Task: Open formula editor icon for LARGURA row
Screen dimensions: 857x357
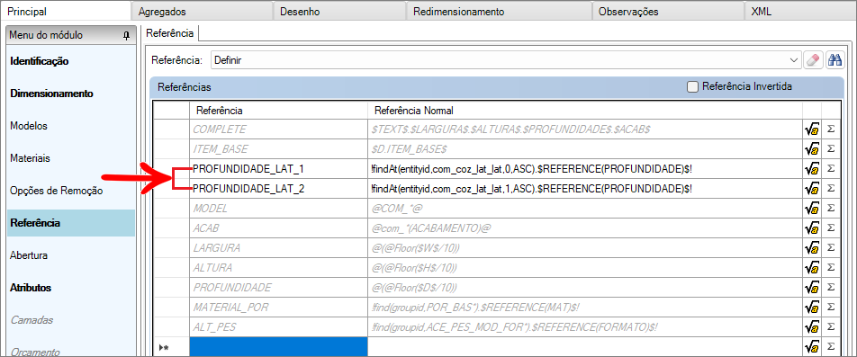Action: 812,248
